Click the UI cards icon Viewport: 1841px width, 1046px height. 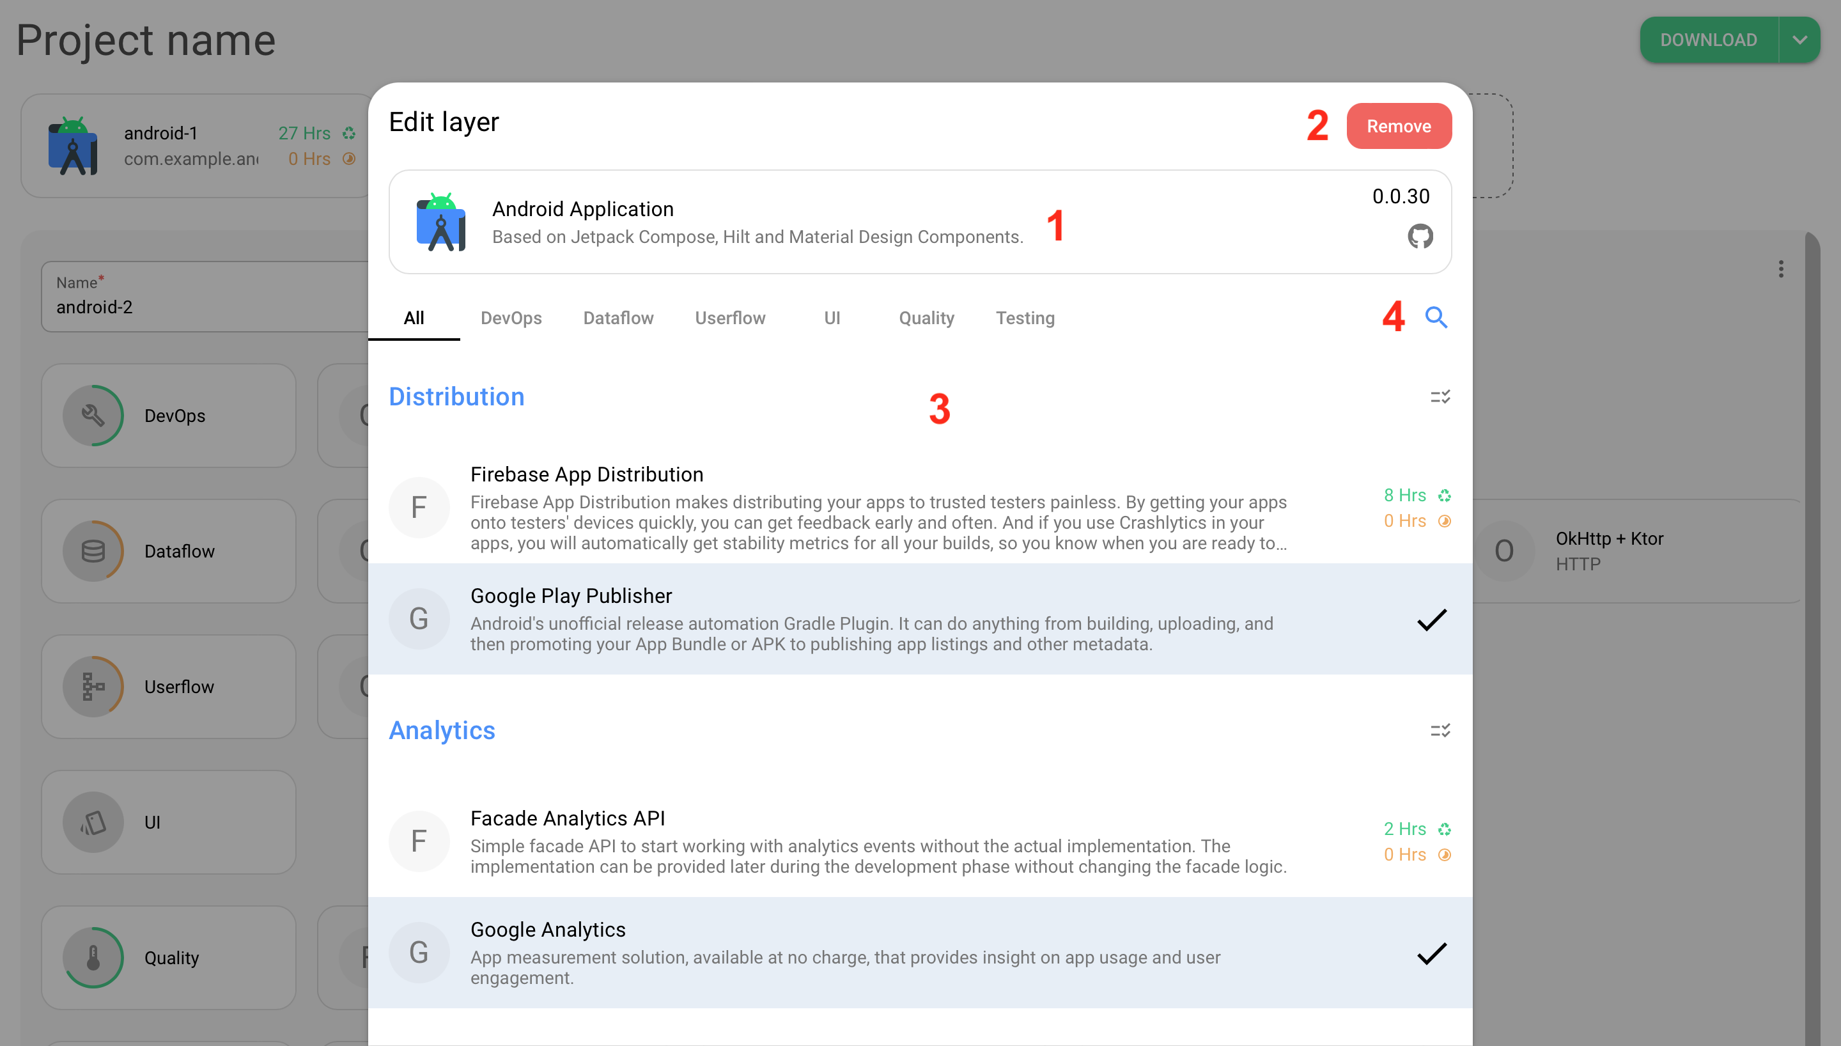pos(93,823)
